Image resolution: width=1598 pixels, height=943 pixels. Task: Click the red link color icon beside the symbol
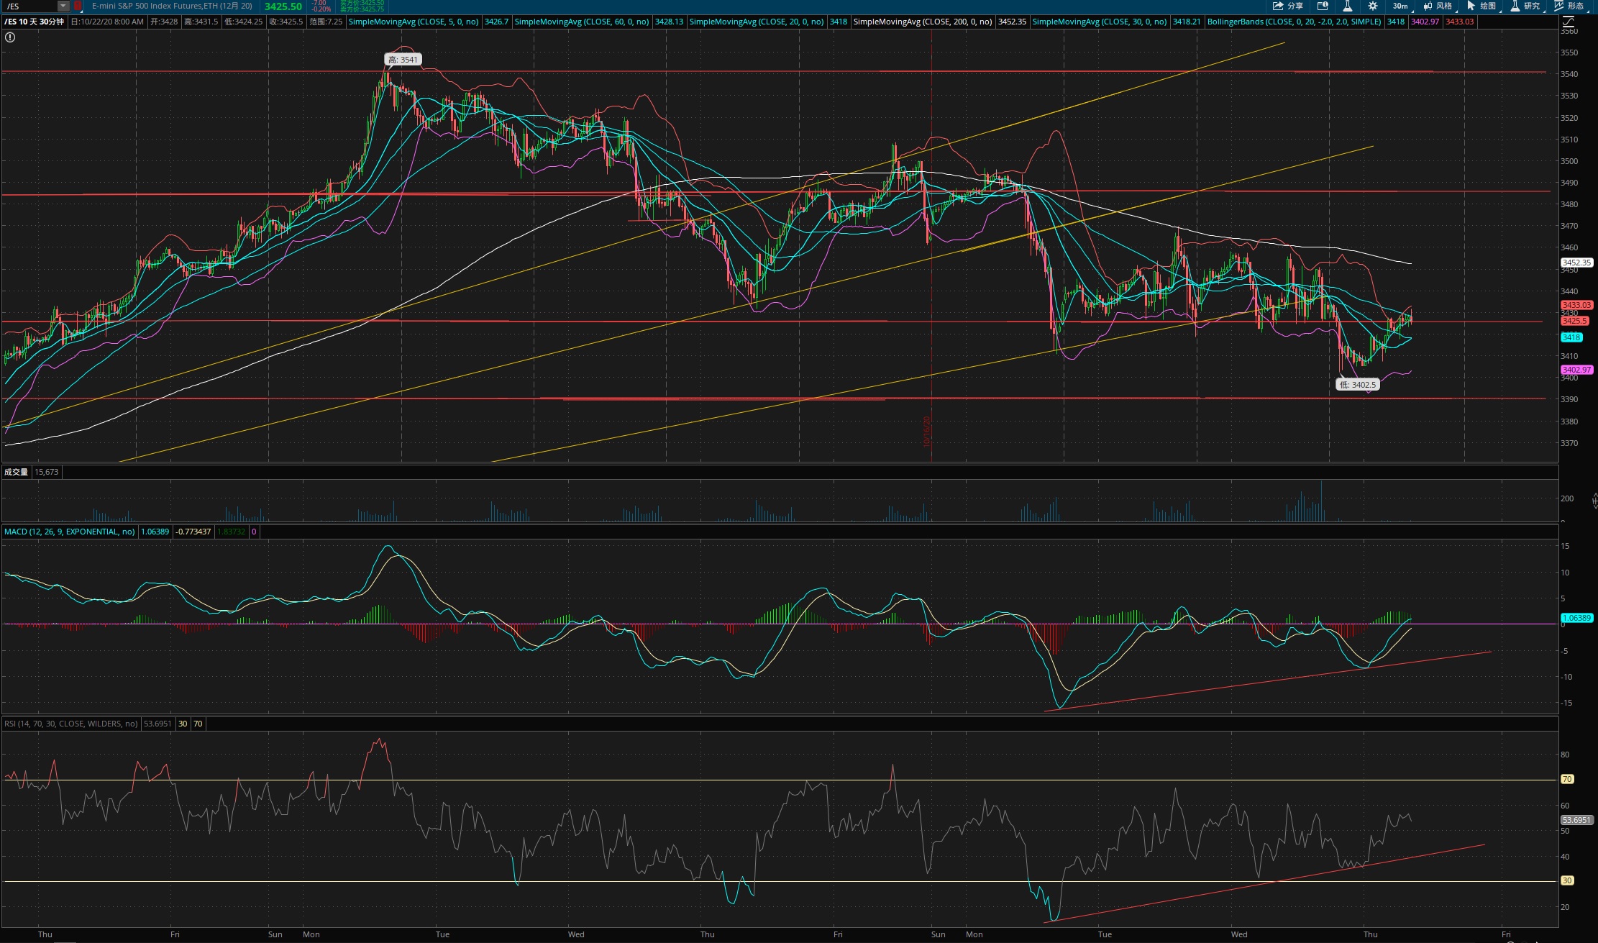click(78, 6)
